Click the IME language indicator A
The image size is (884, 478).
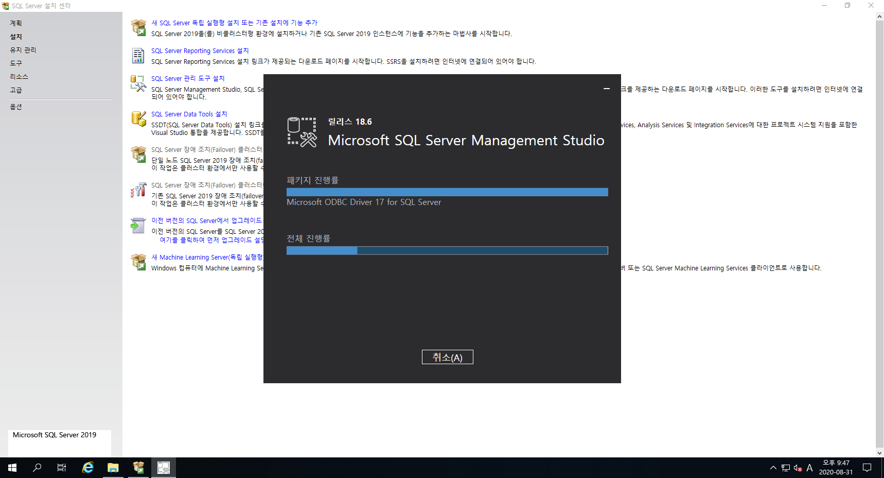[810, 468]
